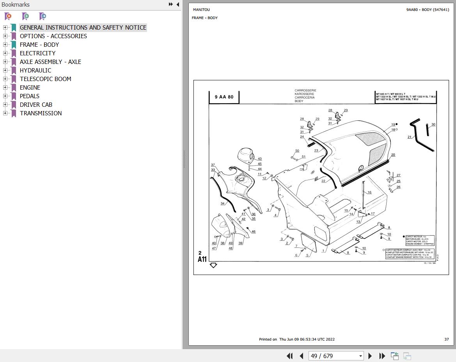Open OPTIONS - ACCESSORIES bookmark

(x=53, y=36)
